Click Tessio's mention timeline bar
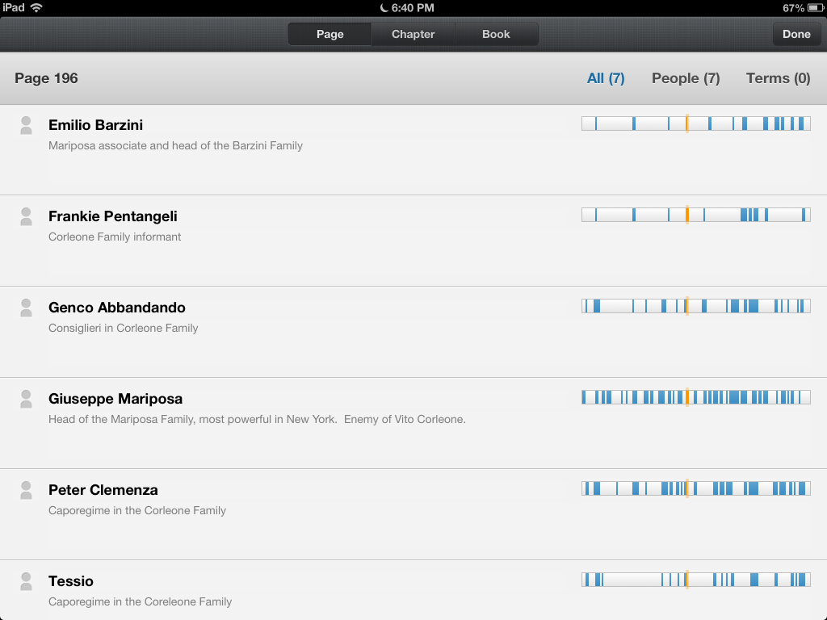 695,580
